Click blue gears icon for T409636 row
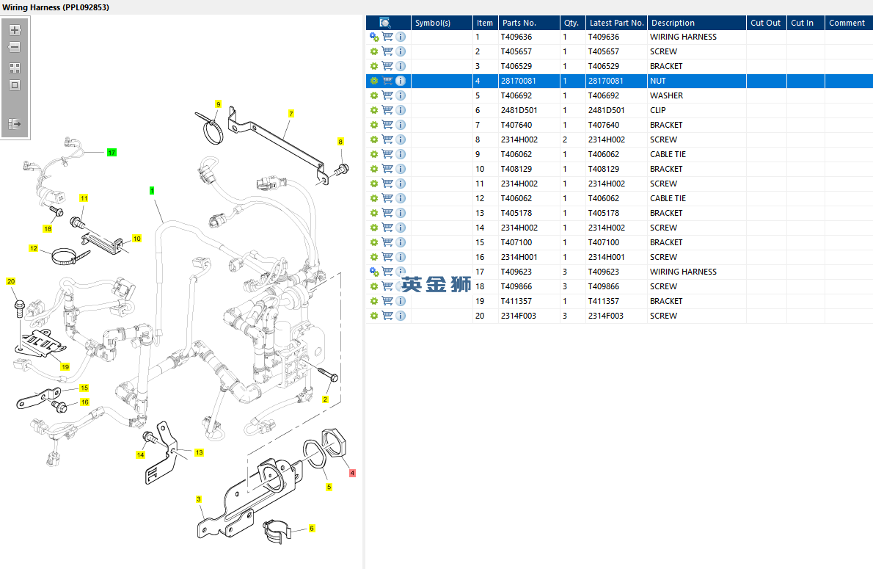The width and height of the screenshot is (873, 569). tap(374, 37)
